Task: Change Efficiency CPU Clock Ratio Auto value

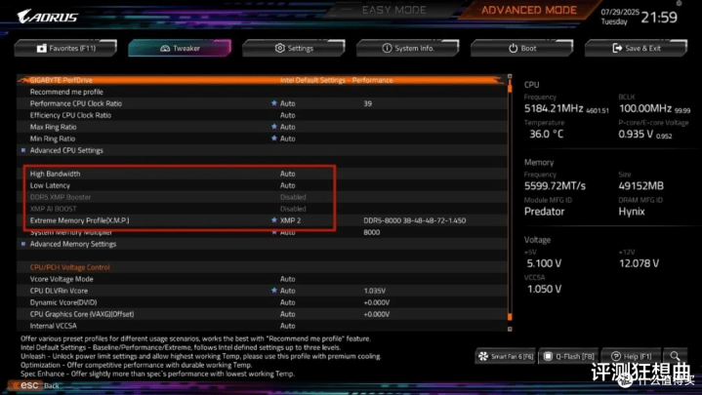Action: click(287, 115)
